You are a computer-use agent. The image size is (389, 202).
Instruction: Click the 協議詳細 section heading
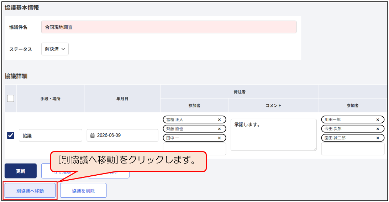(16, 76)
